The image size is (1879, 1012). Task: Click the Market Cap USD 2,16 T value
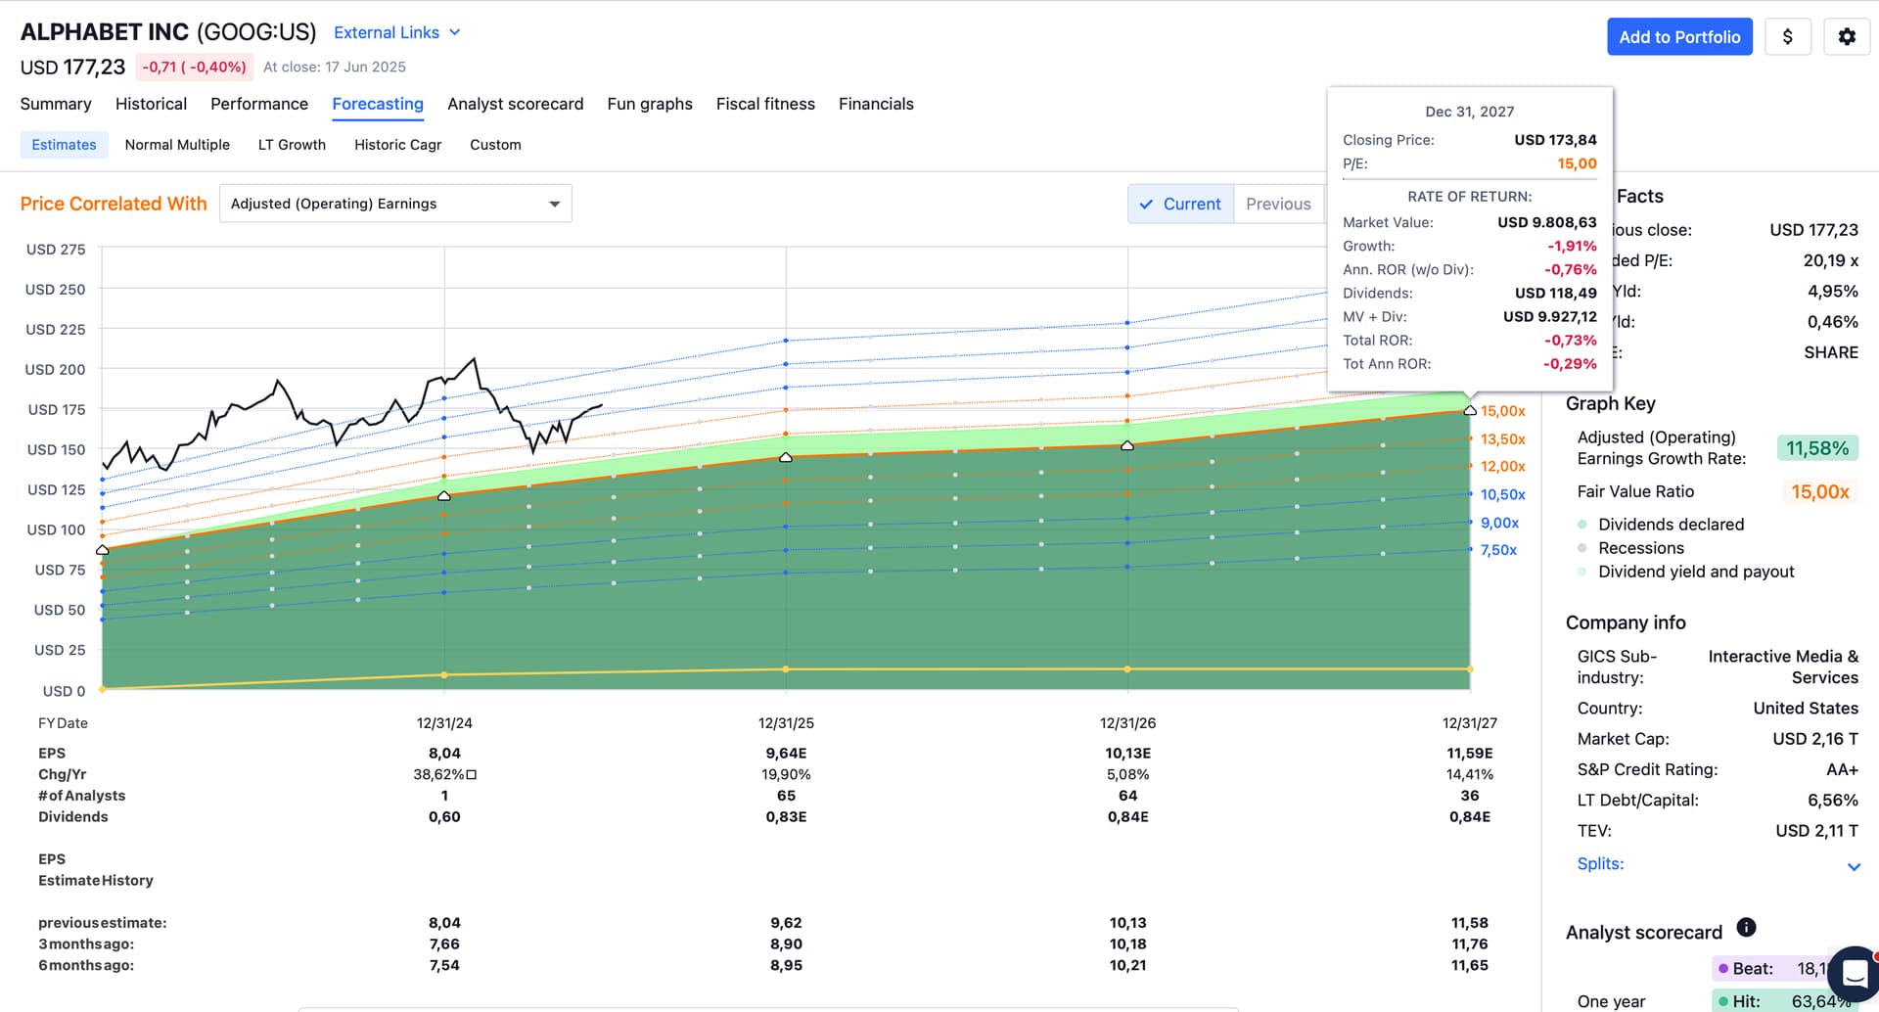1814,739
